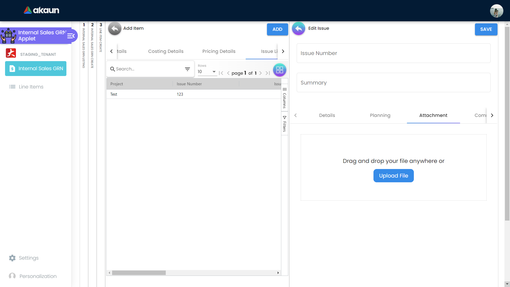Open Personalization in the sidebar
The height and width of the screenshot is (287, 510).
(38, 276)
